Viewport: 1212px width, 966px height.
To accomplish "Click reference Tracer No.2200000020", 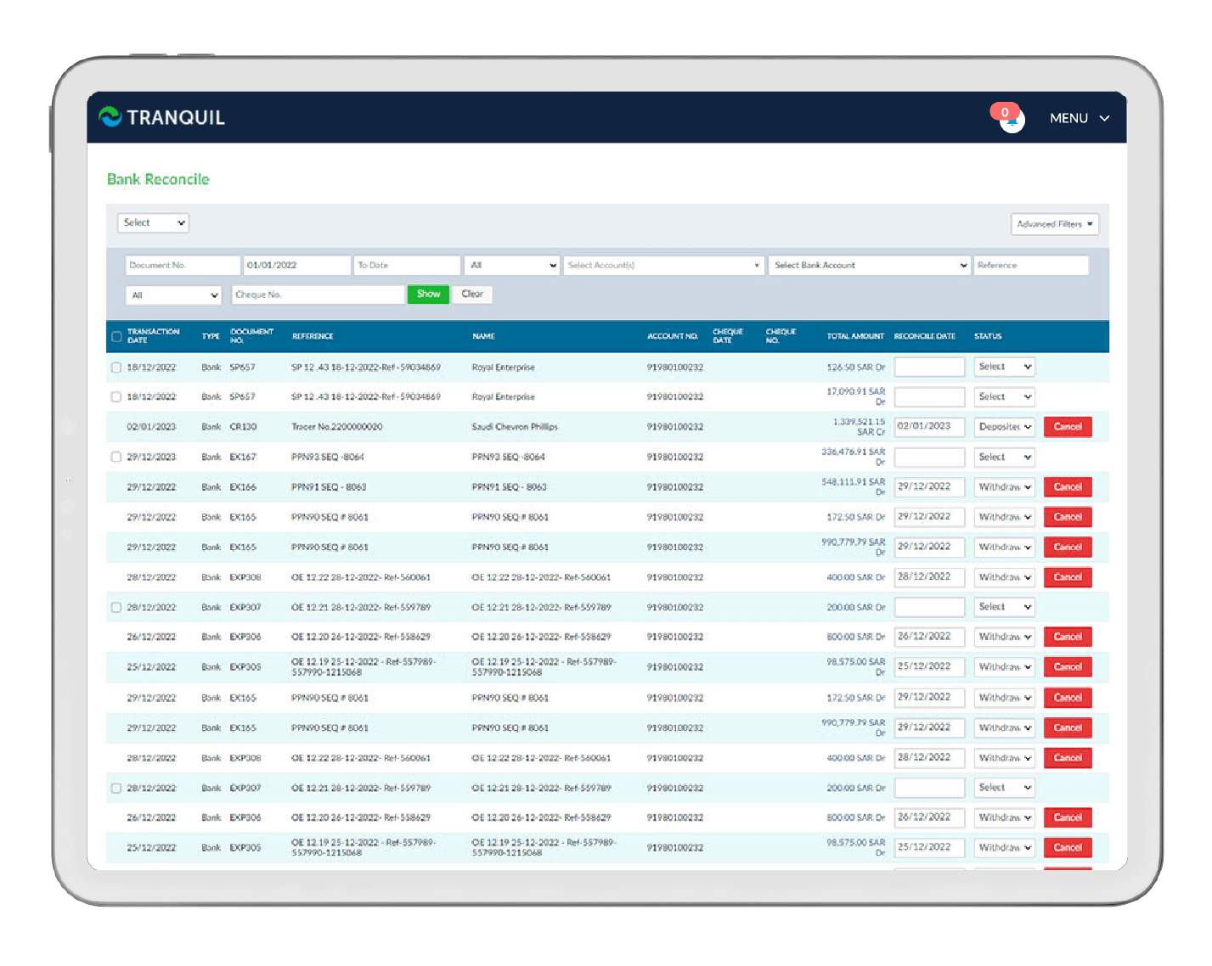I will tap(336, 427).
